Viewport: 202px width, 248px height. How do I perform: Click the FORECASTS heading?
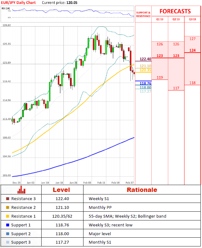pyautogui.click(x=175, y=11)
